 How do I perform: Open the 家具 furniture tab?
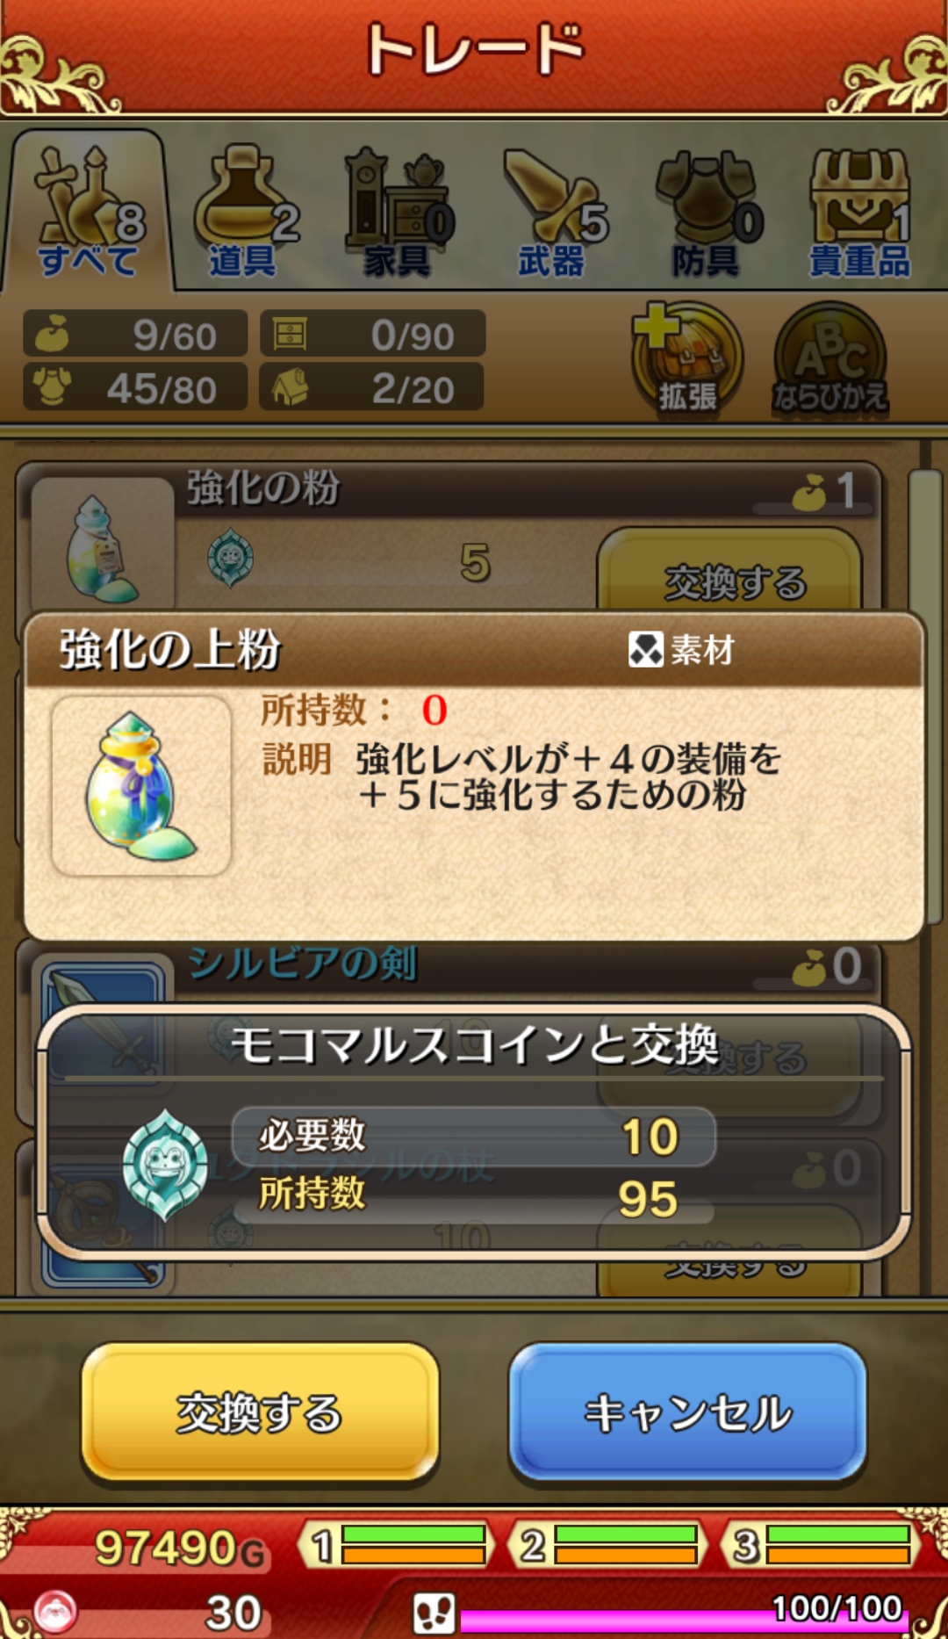coord(398,213)
